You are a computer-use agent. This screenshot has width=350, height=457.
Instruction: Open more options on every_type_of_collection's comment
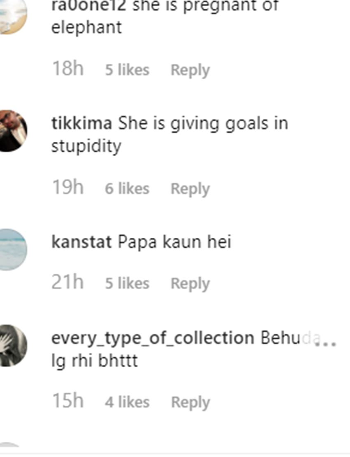pyautogui.click(x=325, y=343)
